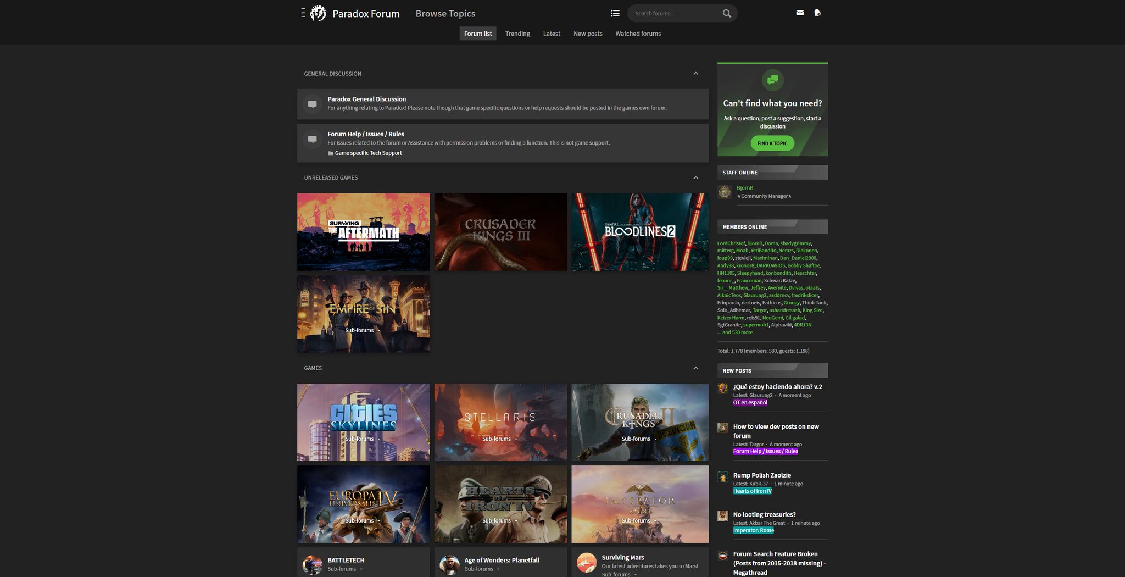Screen dimensions: 1125x577
Task: Click avatar next to How to view dev posts
Action: point(723,428)
